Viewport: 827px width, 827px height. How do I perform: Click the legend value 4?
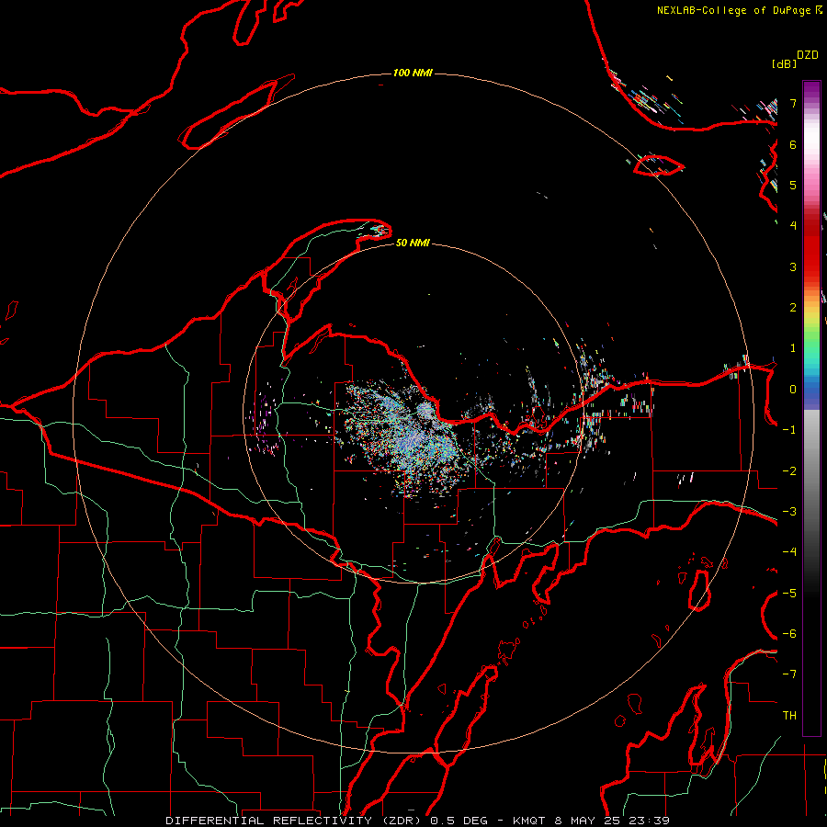793,226
